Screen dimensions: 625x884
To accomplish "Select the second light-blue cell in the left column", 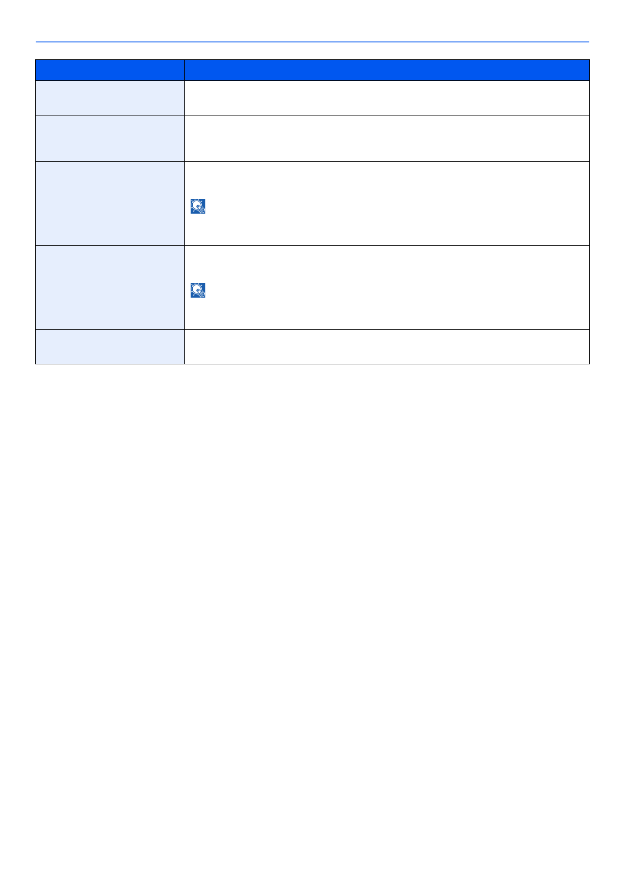I will click(110, 138).
